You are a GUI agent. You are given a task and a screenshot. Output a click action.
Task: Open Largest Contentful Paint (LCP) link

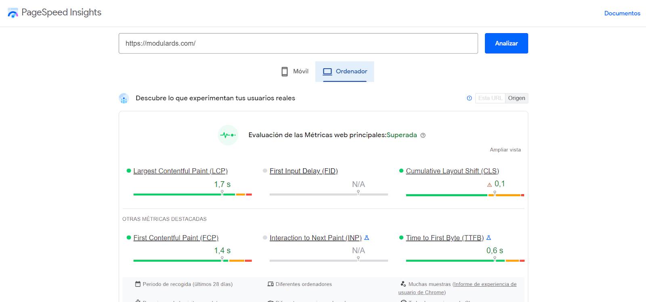[180, 171]
